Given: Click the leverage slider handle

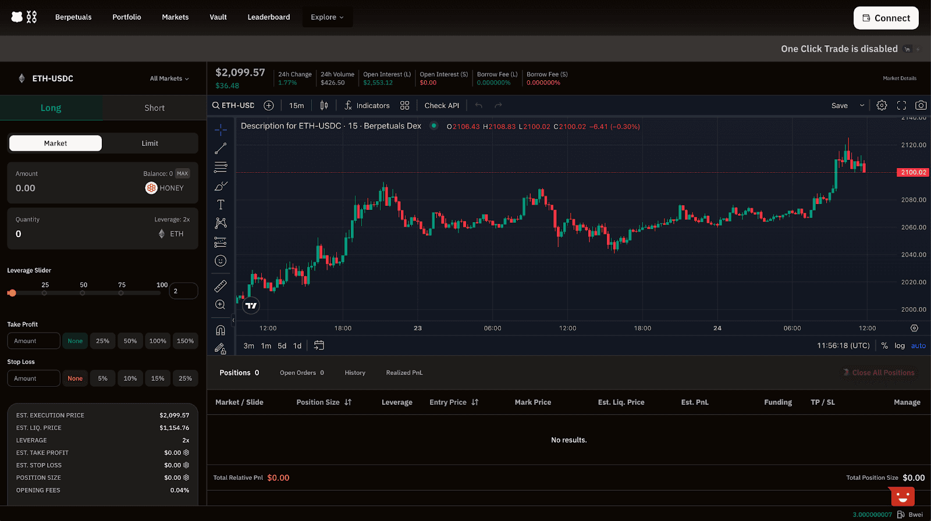Looking at the screenshot, I should tap(12, 293).
